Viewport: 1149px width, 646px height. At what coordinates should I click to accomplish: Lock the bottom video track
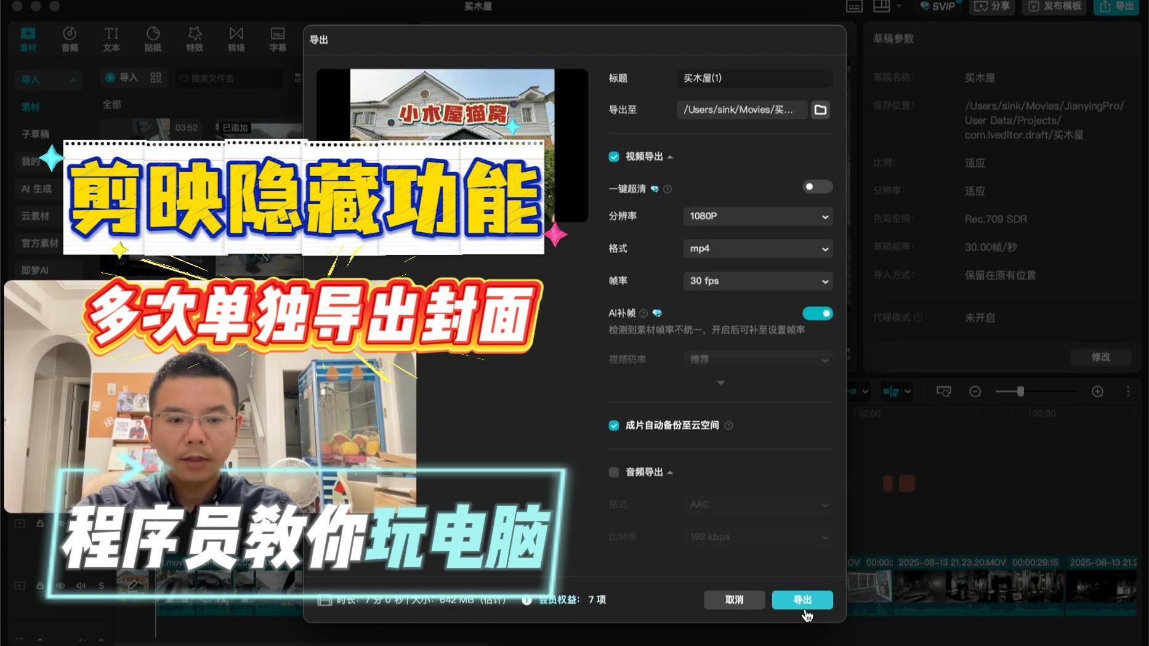click(x=40, y=586)
